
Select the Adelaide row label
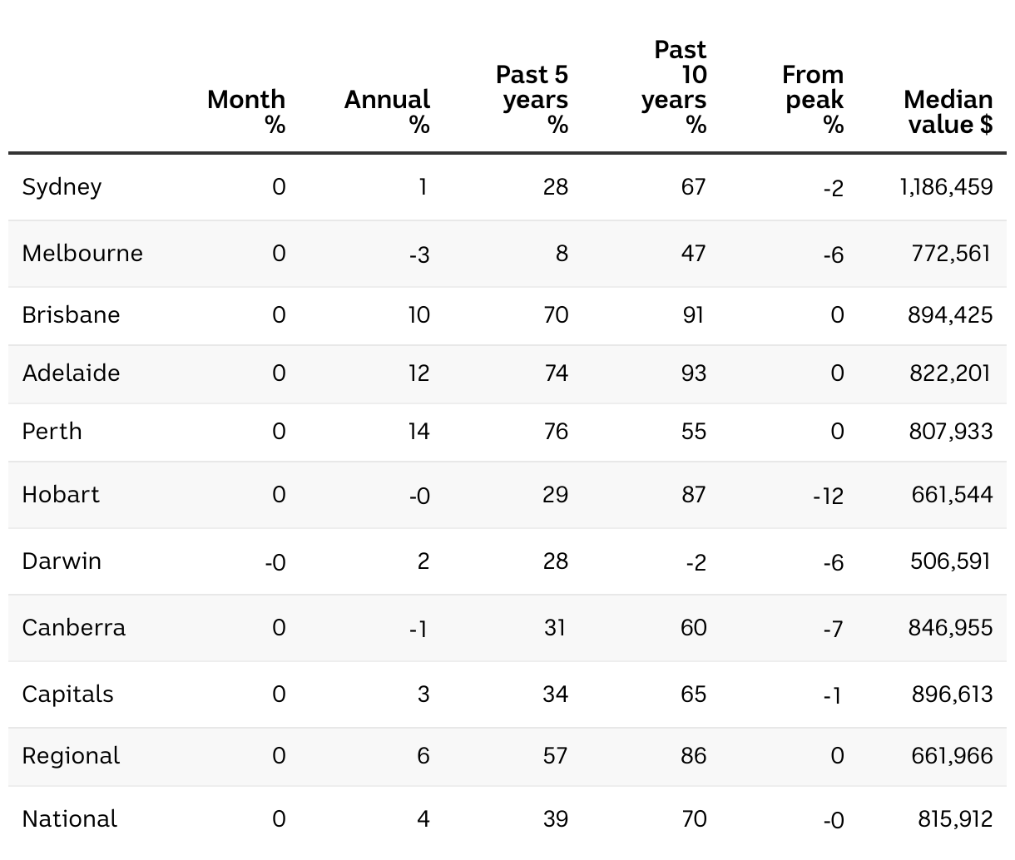coord(71,373)
